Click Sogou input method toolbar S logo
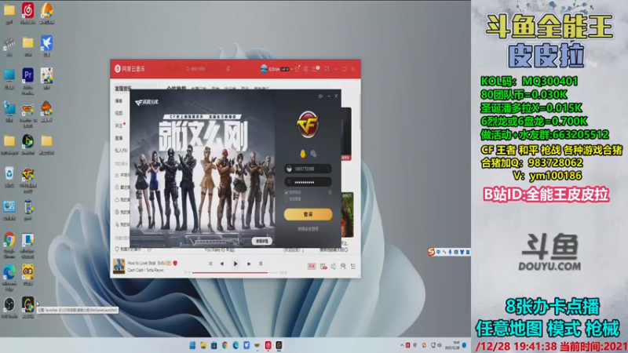This screenshot has width=628, height=353. [431, 252]
